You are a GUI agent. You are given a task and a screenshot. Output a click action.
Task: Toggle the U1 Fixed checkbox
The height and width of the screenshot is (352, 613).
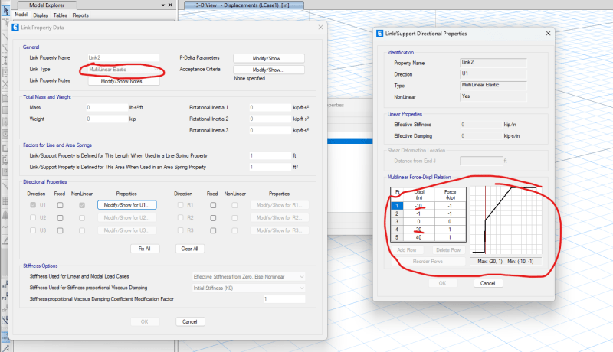60,205
